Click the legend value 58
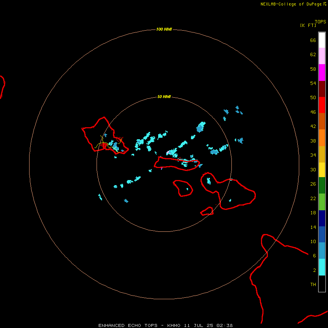 pyautogui.click(x=313, y=69)
